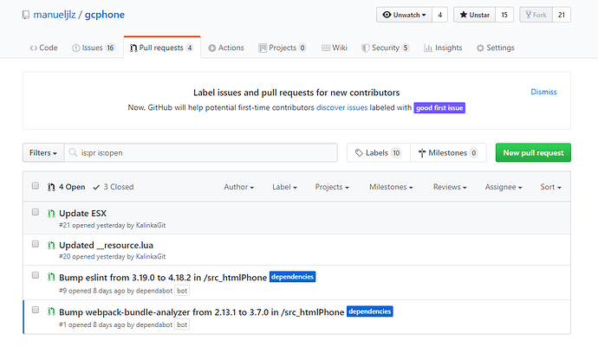Open the Labels list button
This screenshot has height=353, width=598.
click(x=379, y=152)
